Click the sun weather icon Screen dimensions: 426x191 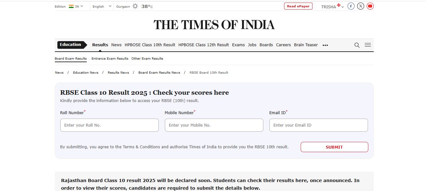[x=135, y=6]
